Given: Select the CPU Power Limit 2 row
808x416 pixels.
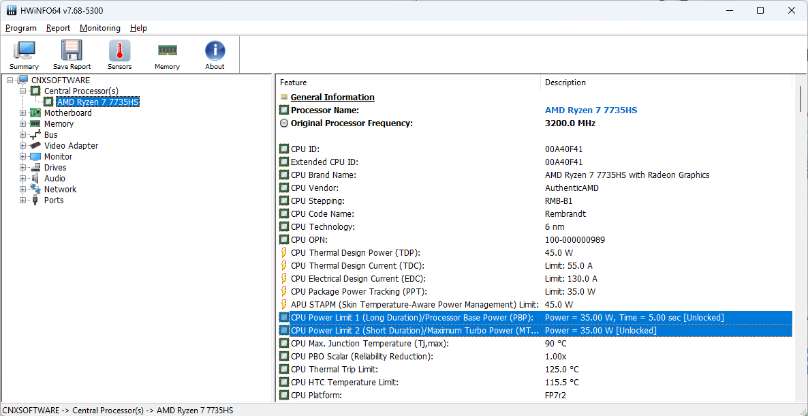Looking at the screenshot, I should [535, 330].
